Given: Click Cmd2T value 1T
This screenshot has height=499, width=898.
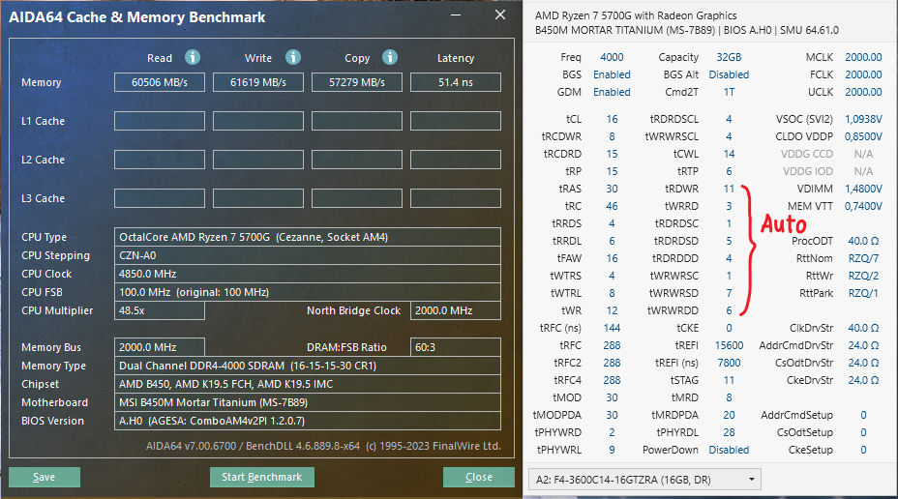Looking at the screenshot, I should tap(729, 92).
